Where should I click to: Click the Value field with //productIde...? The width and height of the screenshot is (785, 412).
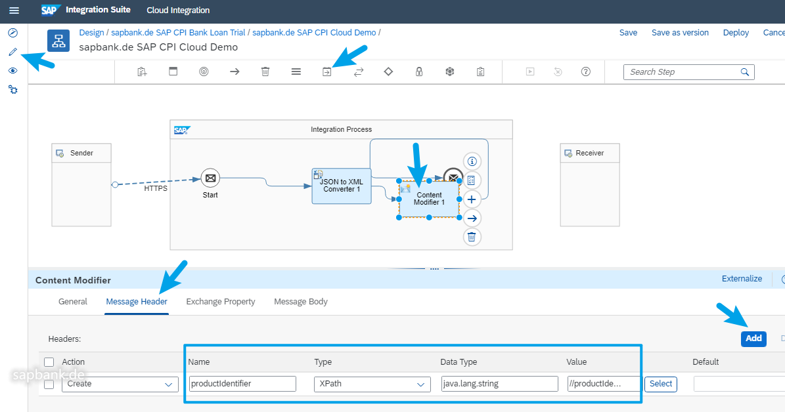coord(604,384)
